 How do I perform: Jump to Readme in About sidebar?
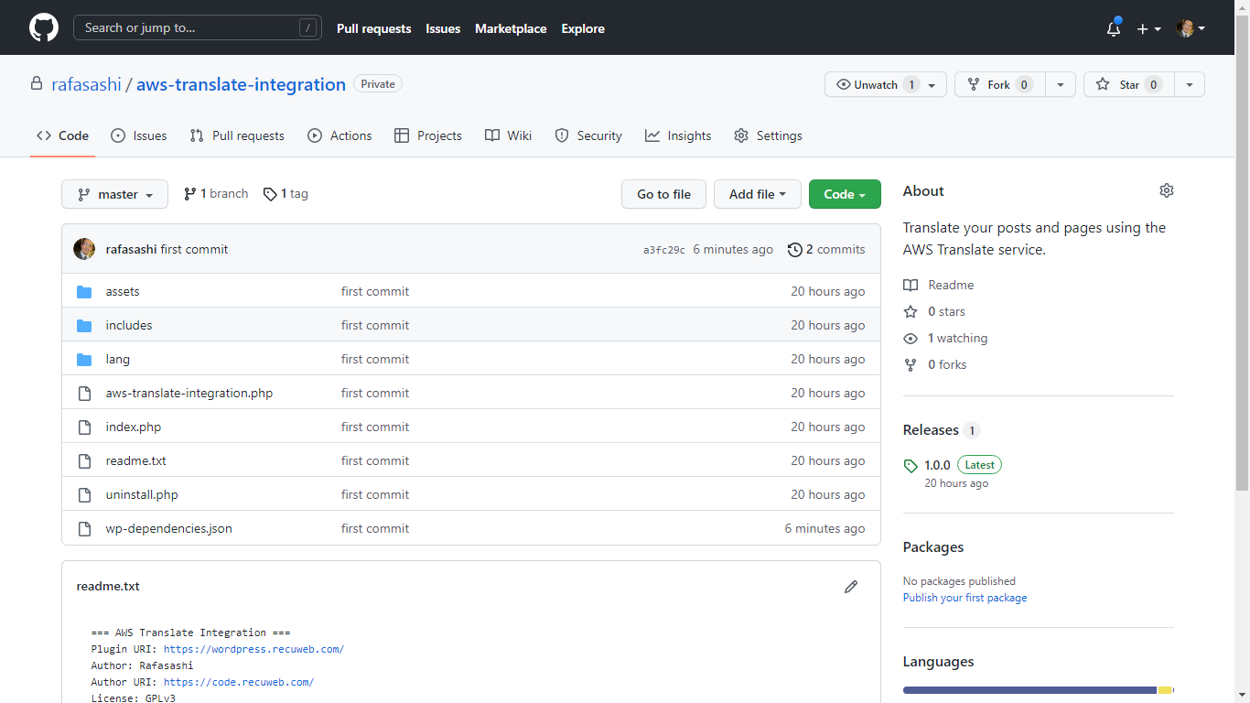tap(939, 285)
